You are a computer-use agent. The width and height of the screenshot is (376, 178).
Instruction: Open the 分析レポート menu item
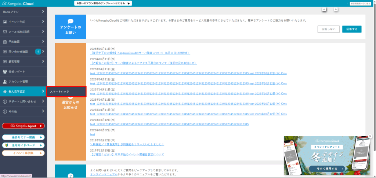(23, 71)
